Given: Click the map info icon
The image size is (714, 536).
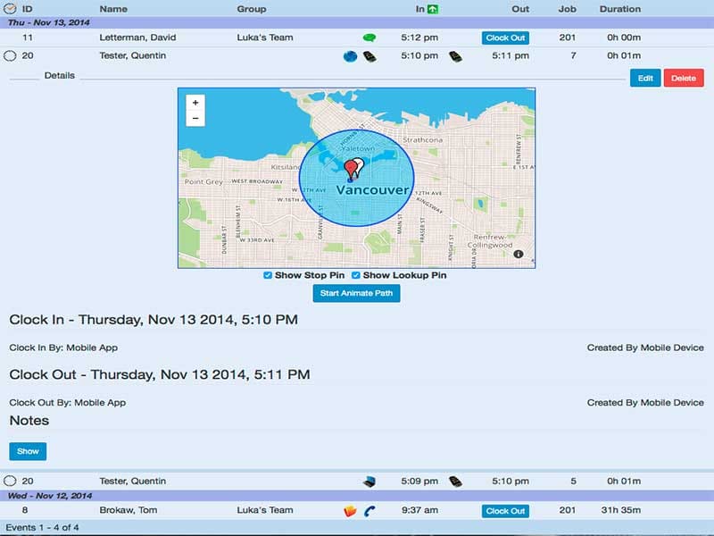Looking at the screenshot, I should pos(518,255).
